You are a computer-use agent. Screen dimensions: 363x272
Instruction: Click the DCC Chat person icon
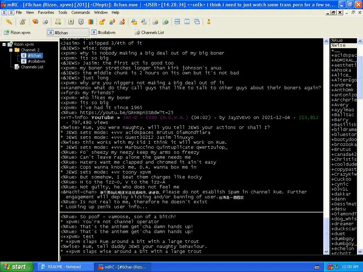[x=112, y=22]
